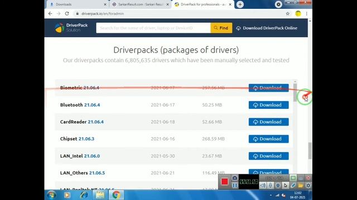Reload the current page
357x200 pixels.
click(67, 13)
